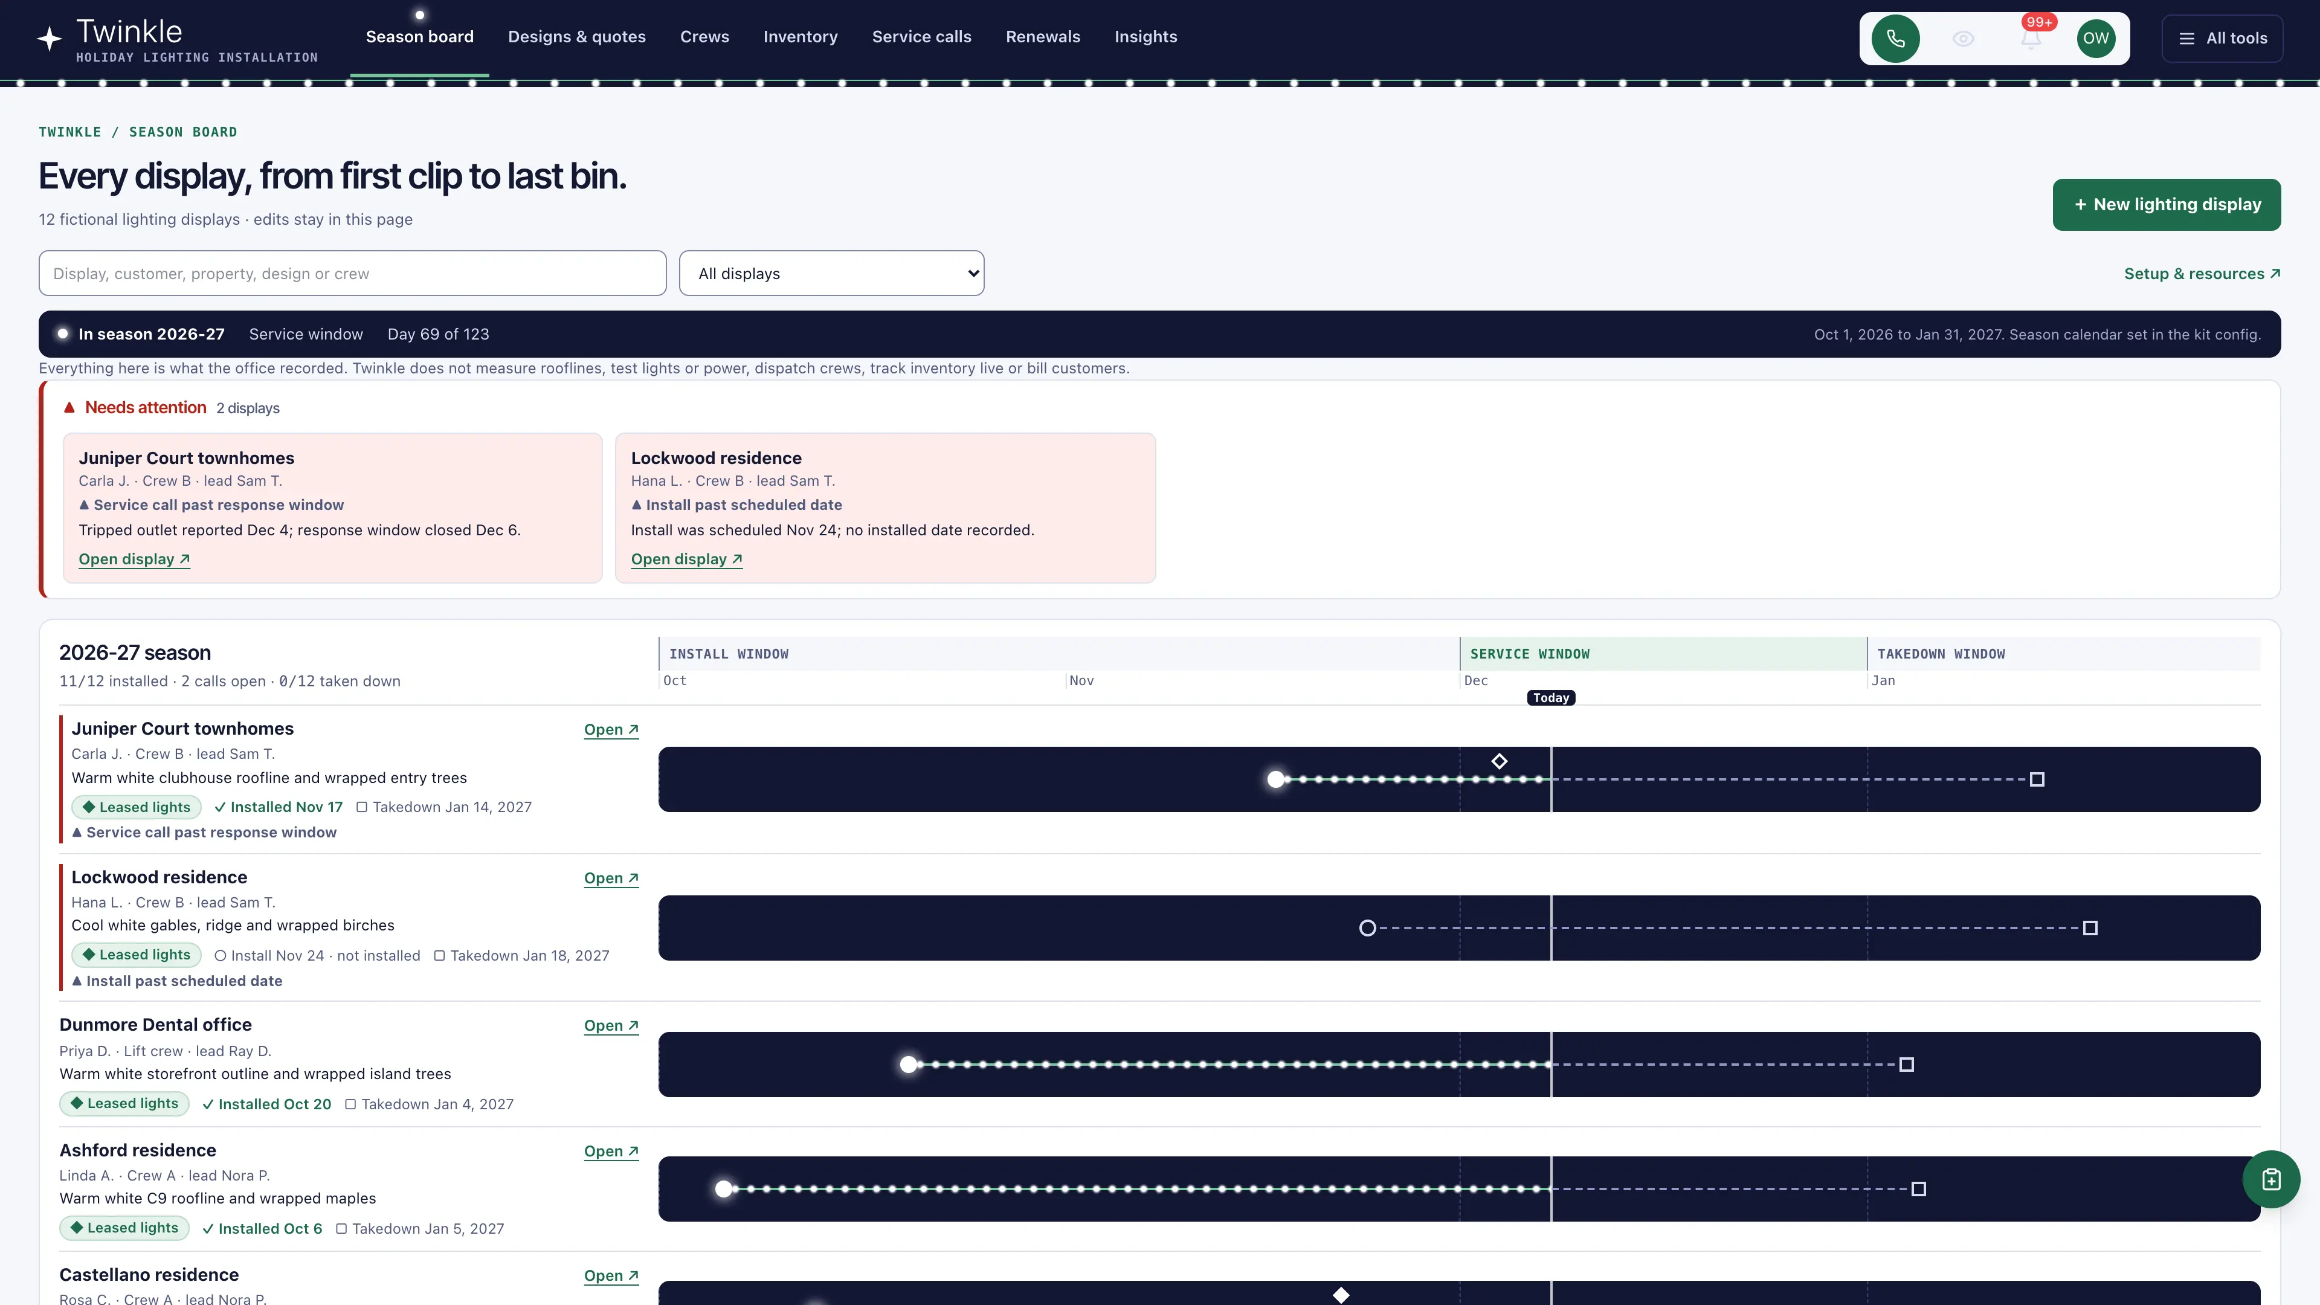Screen dimensions: 2320x1305
Task: Toggle the eye visibility icon in header
Action: [x=1964, y=39]
